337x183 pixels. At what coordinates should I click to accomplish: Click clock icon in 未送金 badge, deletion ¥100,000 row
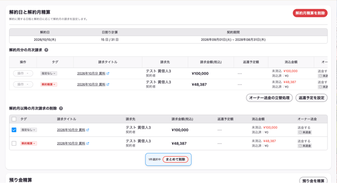click(x=300, y=133)
